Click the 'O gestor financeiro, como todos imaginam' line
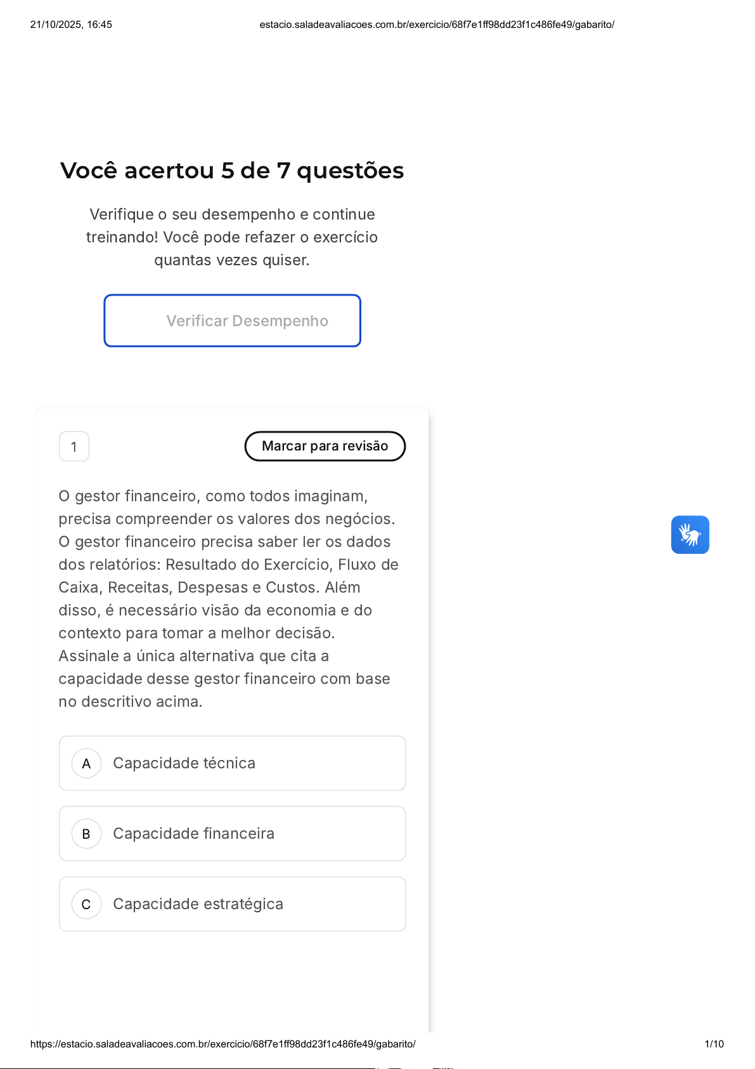This screenshot has width=755, height=1069. [213, 496]
